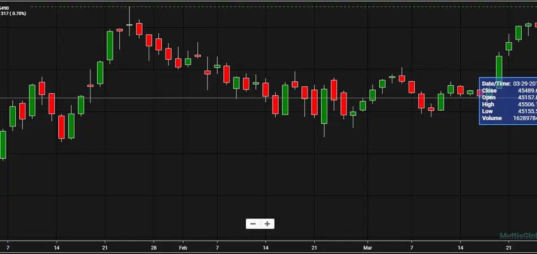Click the zoom out minus button

253,224
